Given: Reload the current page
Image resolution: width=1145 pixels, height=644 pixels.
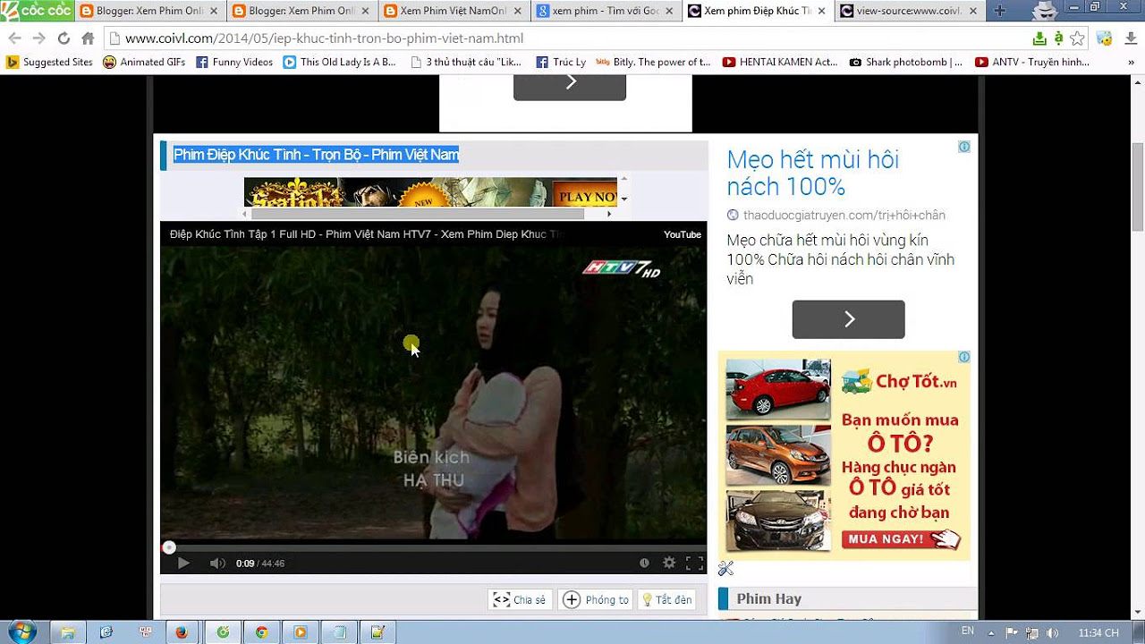Looking at the screenshot, I should point(64,38).
